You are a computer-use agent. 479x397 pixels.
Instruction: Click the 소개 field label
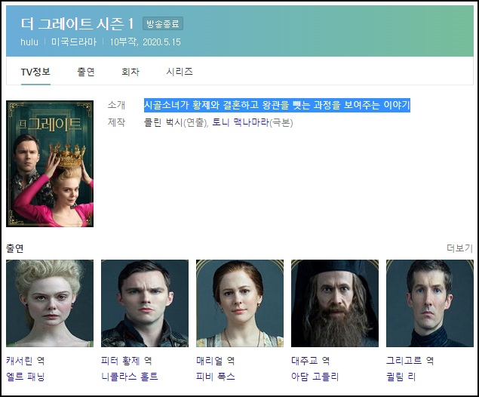point(116,105)
